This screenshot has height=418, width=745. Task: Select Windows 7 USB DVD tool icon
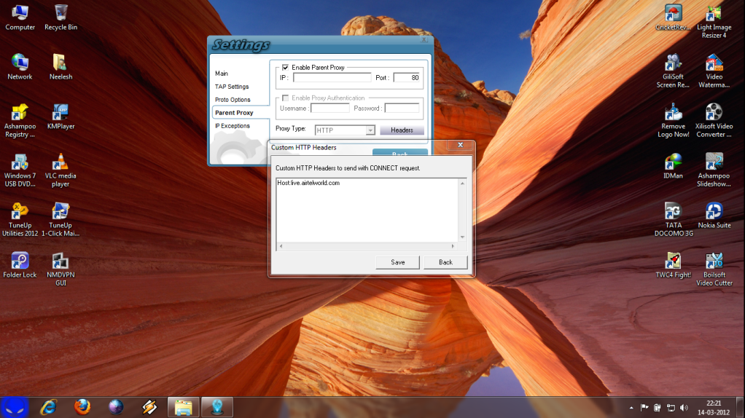(20, 170)
